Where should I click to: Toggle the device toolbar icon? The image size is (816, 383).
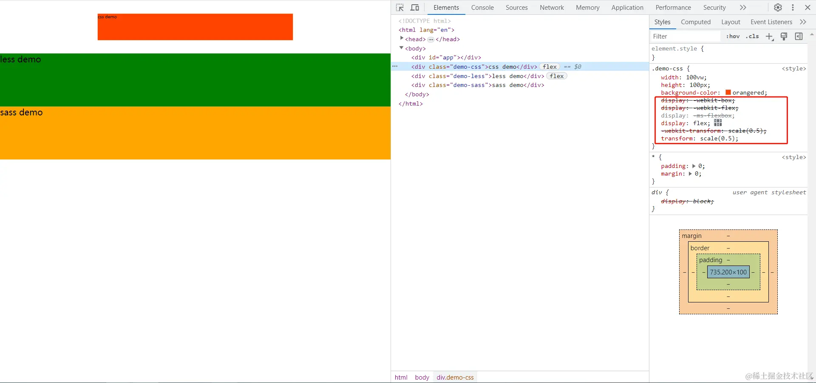pyautogui.click(x=415, y=8)
